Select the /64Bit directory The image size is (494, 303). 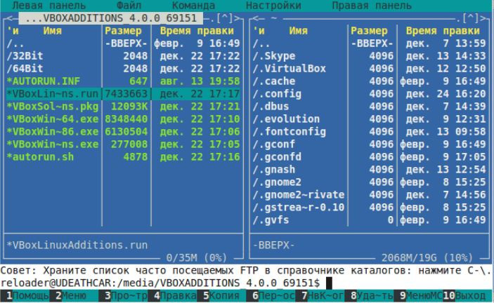[123, 69]
